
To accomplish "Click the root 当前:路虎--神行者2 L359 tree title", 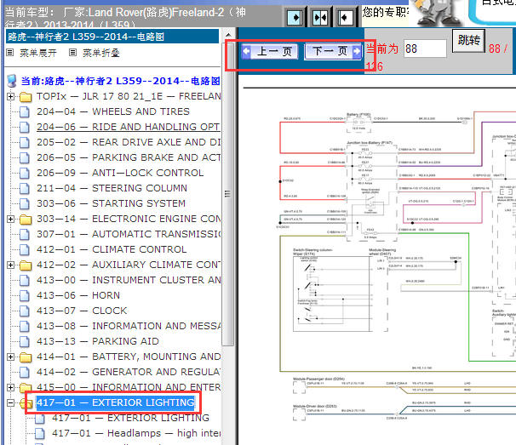I will pos(120,81).
